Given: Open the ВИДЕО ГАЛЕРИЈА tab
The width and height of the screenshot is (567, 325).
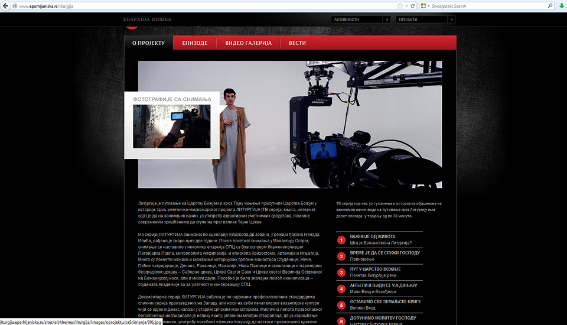Looking at the screenshot, I should pyautogui.click(x=248, y=43).
